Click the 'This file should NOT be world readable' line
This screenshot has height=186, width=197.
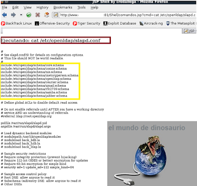click(x=32, y=58)
